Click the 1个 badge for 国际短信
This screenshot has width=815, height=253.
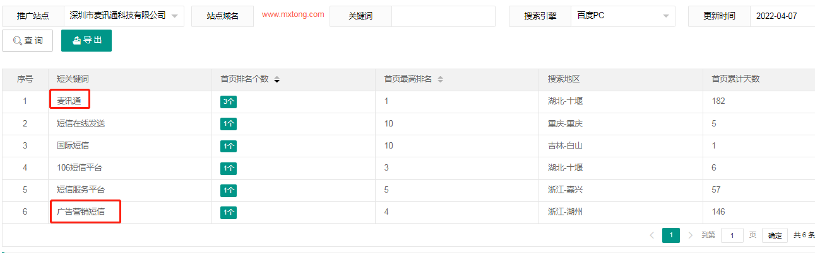point(229,146)
